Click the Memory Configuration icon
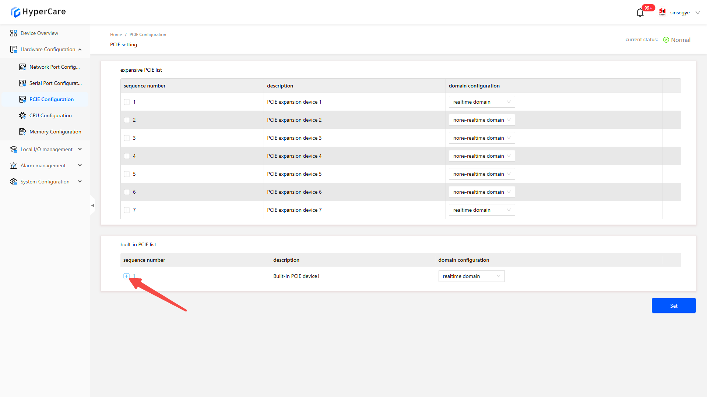The width and height of the screenshot is (707, 397). (x=22, y=132)
